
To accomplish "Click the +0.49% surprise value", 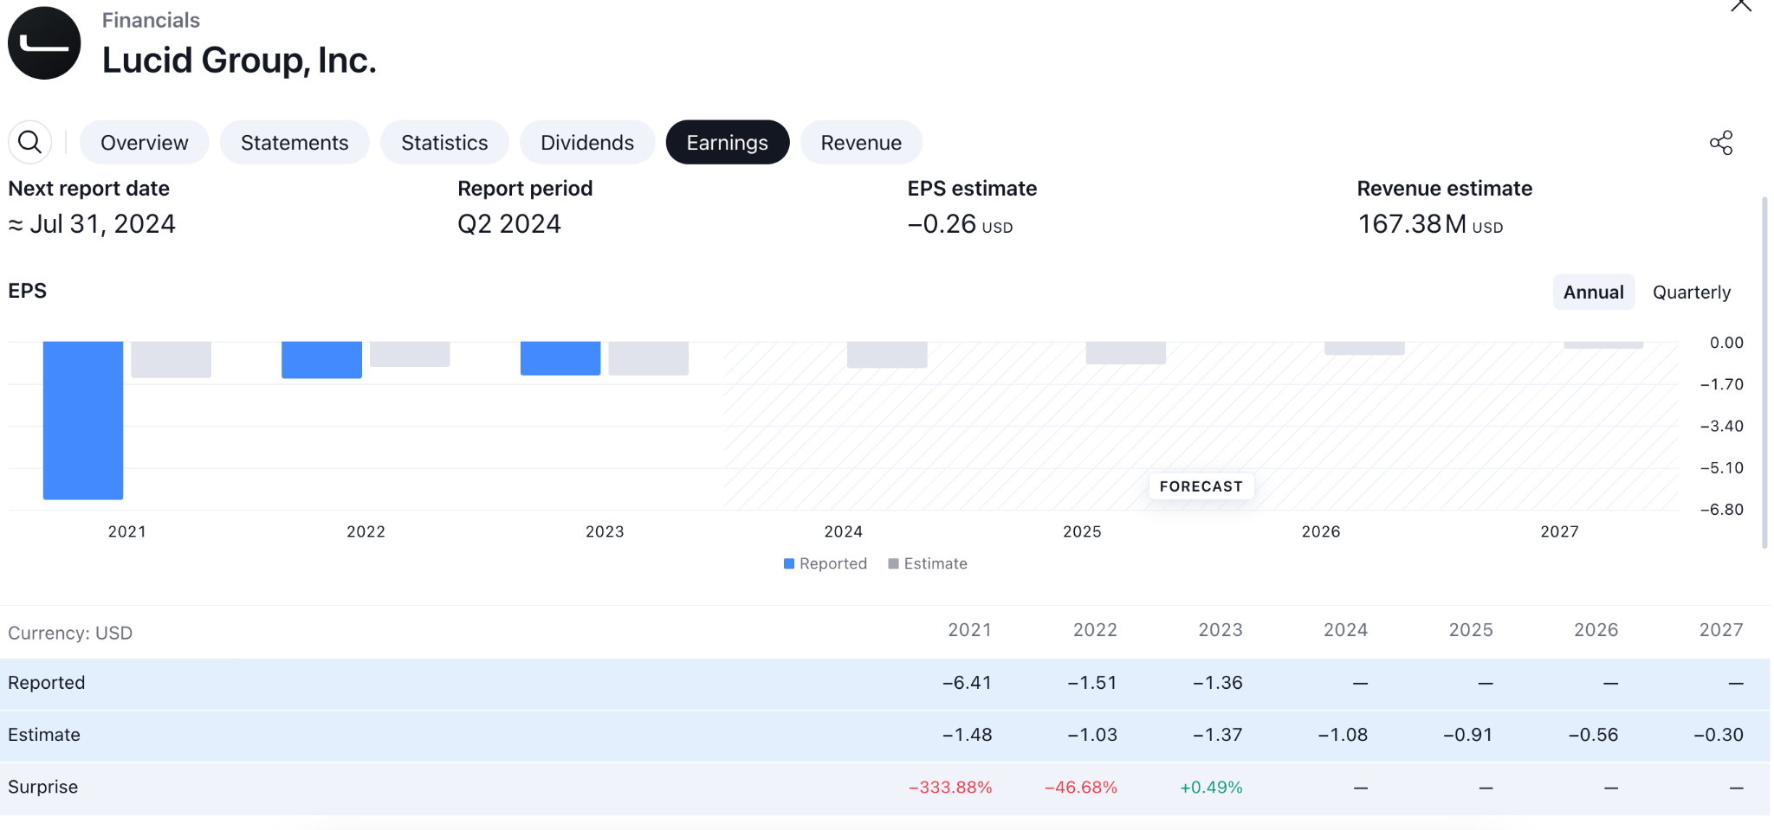I will point(1211,788).
